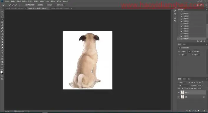
Task: Select the Move tool in the toolbar
Action: (2, 11)
